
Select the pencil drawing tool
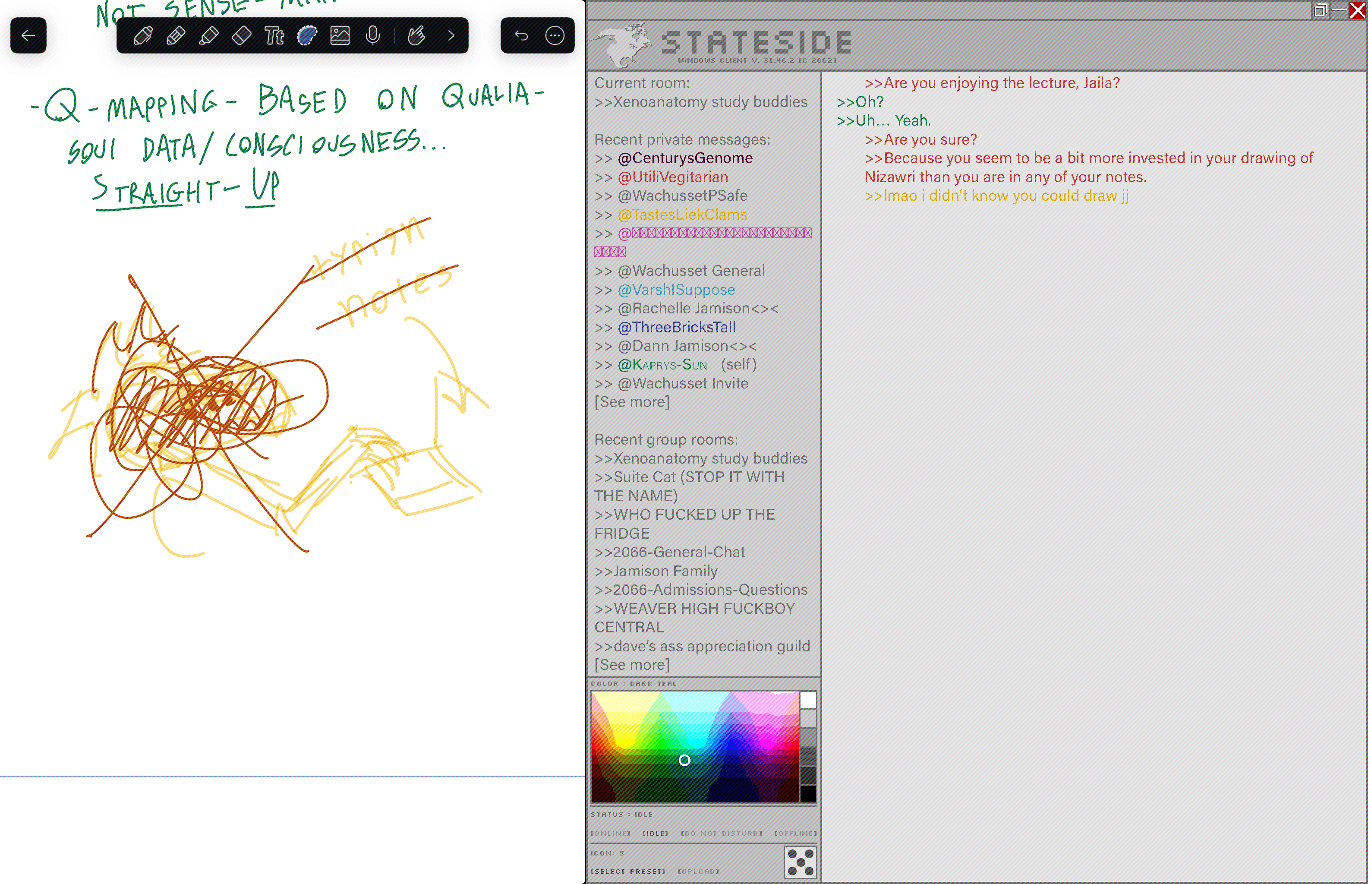(176, 35)
